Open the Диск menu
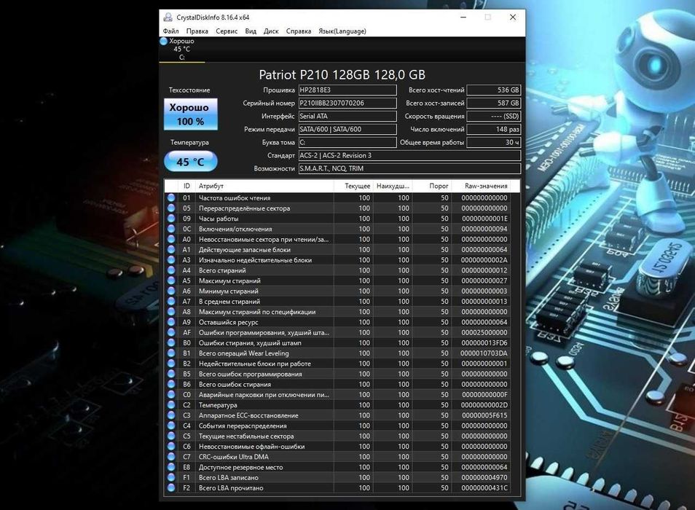The width and height of the screenshot is (695, 510). (x=271, y=31)
